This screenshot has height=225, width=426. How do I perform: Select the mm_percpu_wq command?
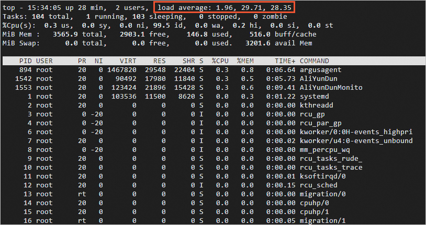(x=324, y=150)
